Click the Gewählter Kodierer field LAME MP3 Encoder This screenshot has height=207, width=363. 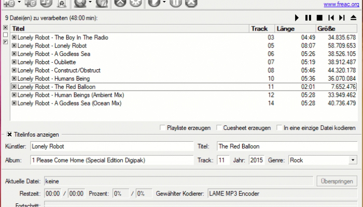click(283, 194)
